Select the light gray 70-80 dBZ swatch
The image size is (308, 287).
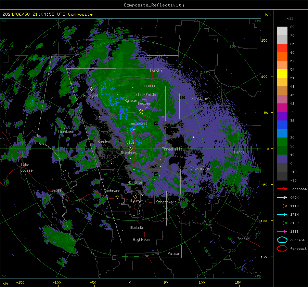pos(282,31)
